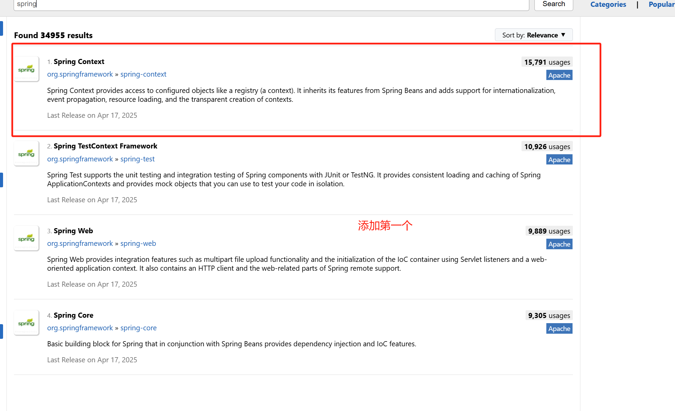Click the Spring Web description paragraph

pyautogui.click(x=297, y=264)
